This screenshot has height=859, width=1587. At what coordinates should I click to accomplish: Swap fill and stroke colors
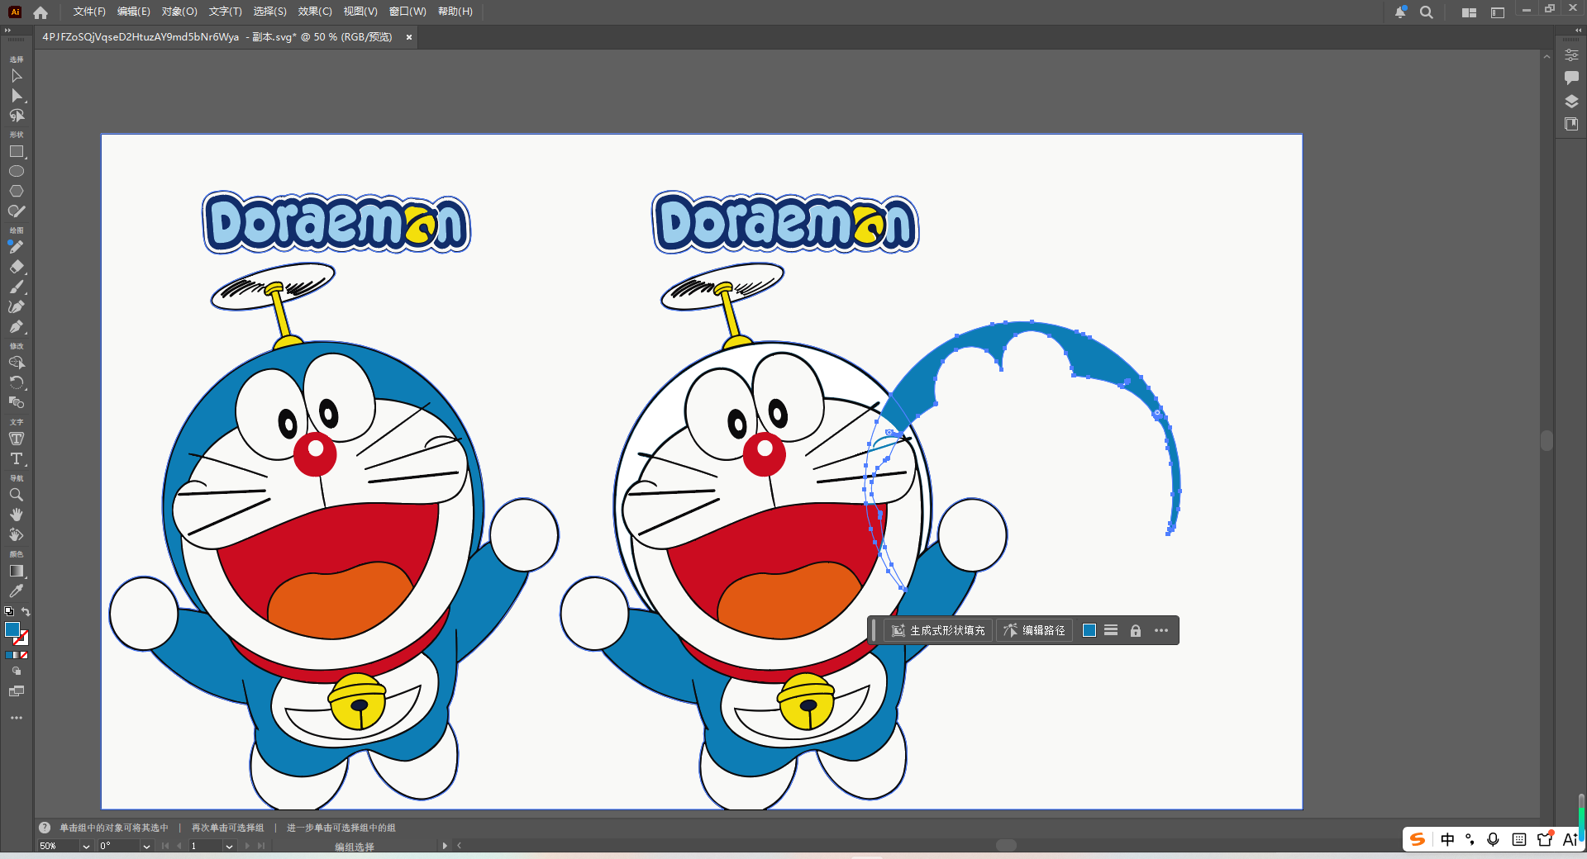pos(26,612)
